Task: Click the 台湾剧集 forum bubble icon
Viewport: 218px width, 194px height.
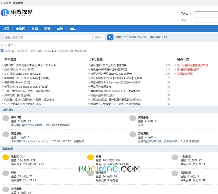Action: [x=175, y=174]
